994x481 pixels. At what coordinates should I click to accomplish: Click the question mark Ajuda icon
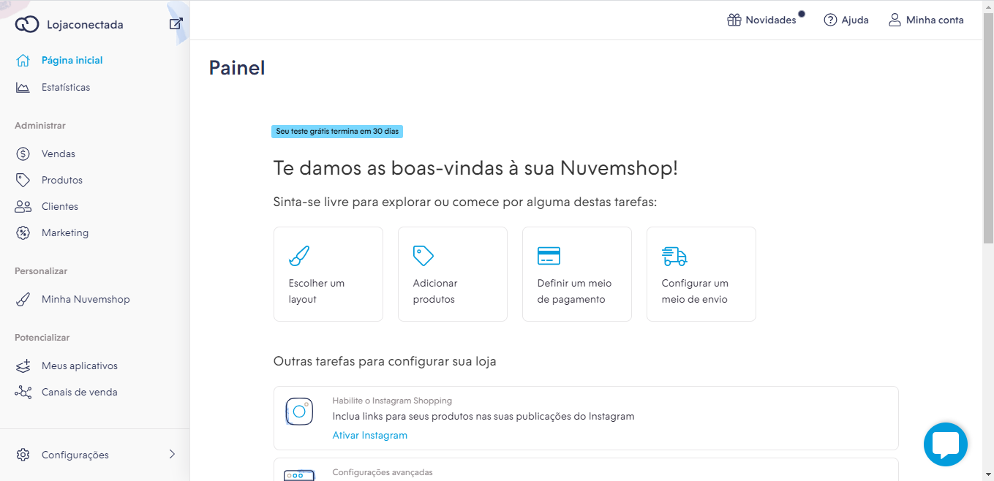pos(830,20)
